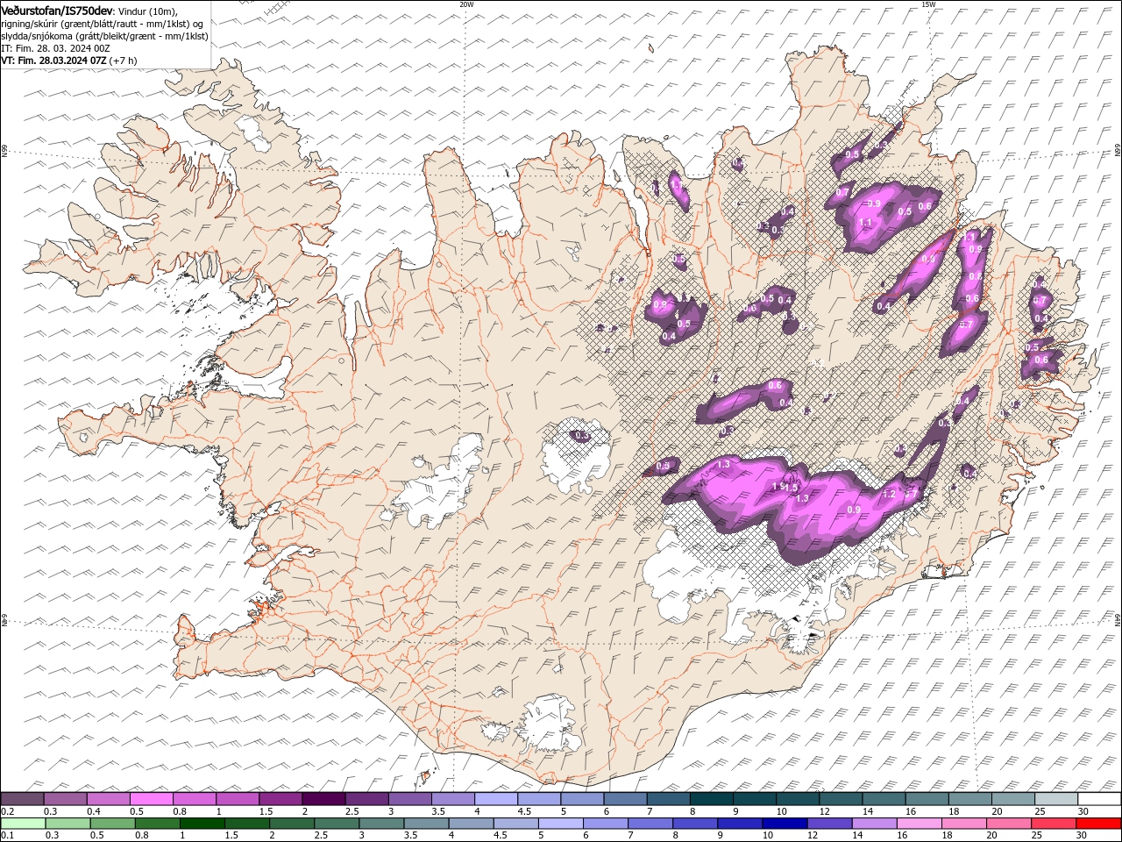This screenshot has height=842, width=1122.
Task: Select the dark teal 8 swatch in the upper legend row
Action: 712,798
